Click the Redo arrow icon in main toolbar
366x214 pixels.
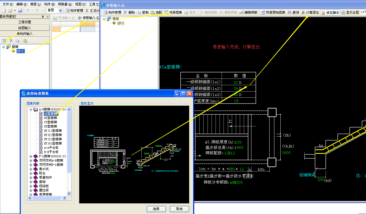coord(37,11)
